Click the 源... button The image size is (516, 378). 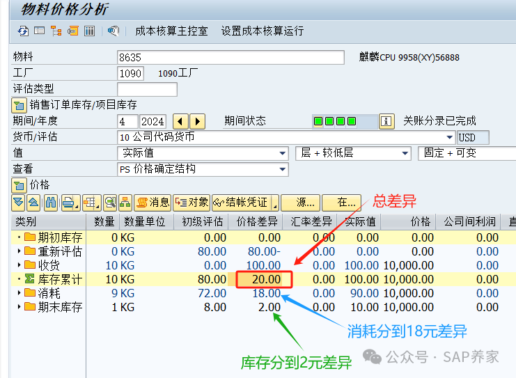click(x=300, y=203)
